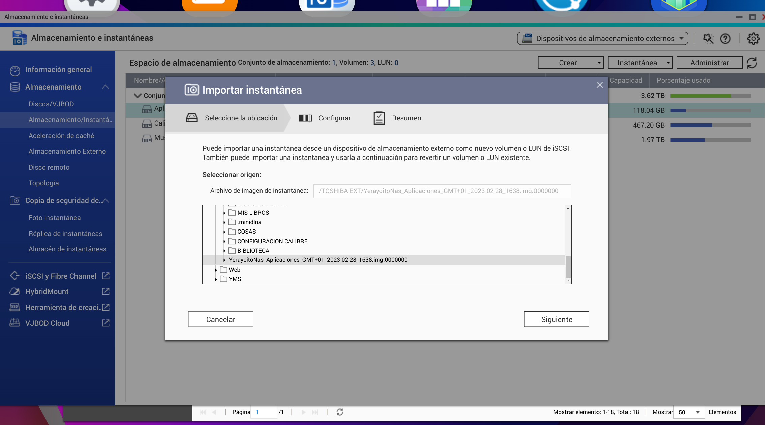Click the tools wrench icon in header
The image size is (765, 425).
coord(708,39)
